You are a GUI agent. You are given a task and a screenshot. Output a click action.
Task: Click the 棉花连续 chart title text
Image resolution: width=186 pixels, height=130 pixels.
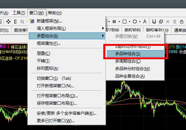19,47
